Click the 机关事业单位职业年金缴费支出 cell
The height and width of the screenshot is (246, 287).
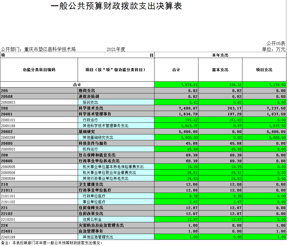click(109, 172)
